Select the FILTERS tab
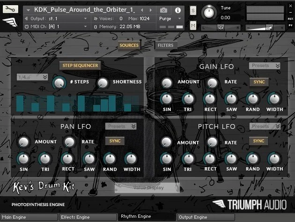 166,45
